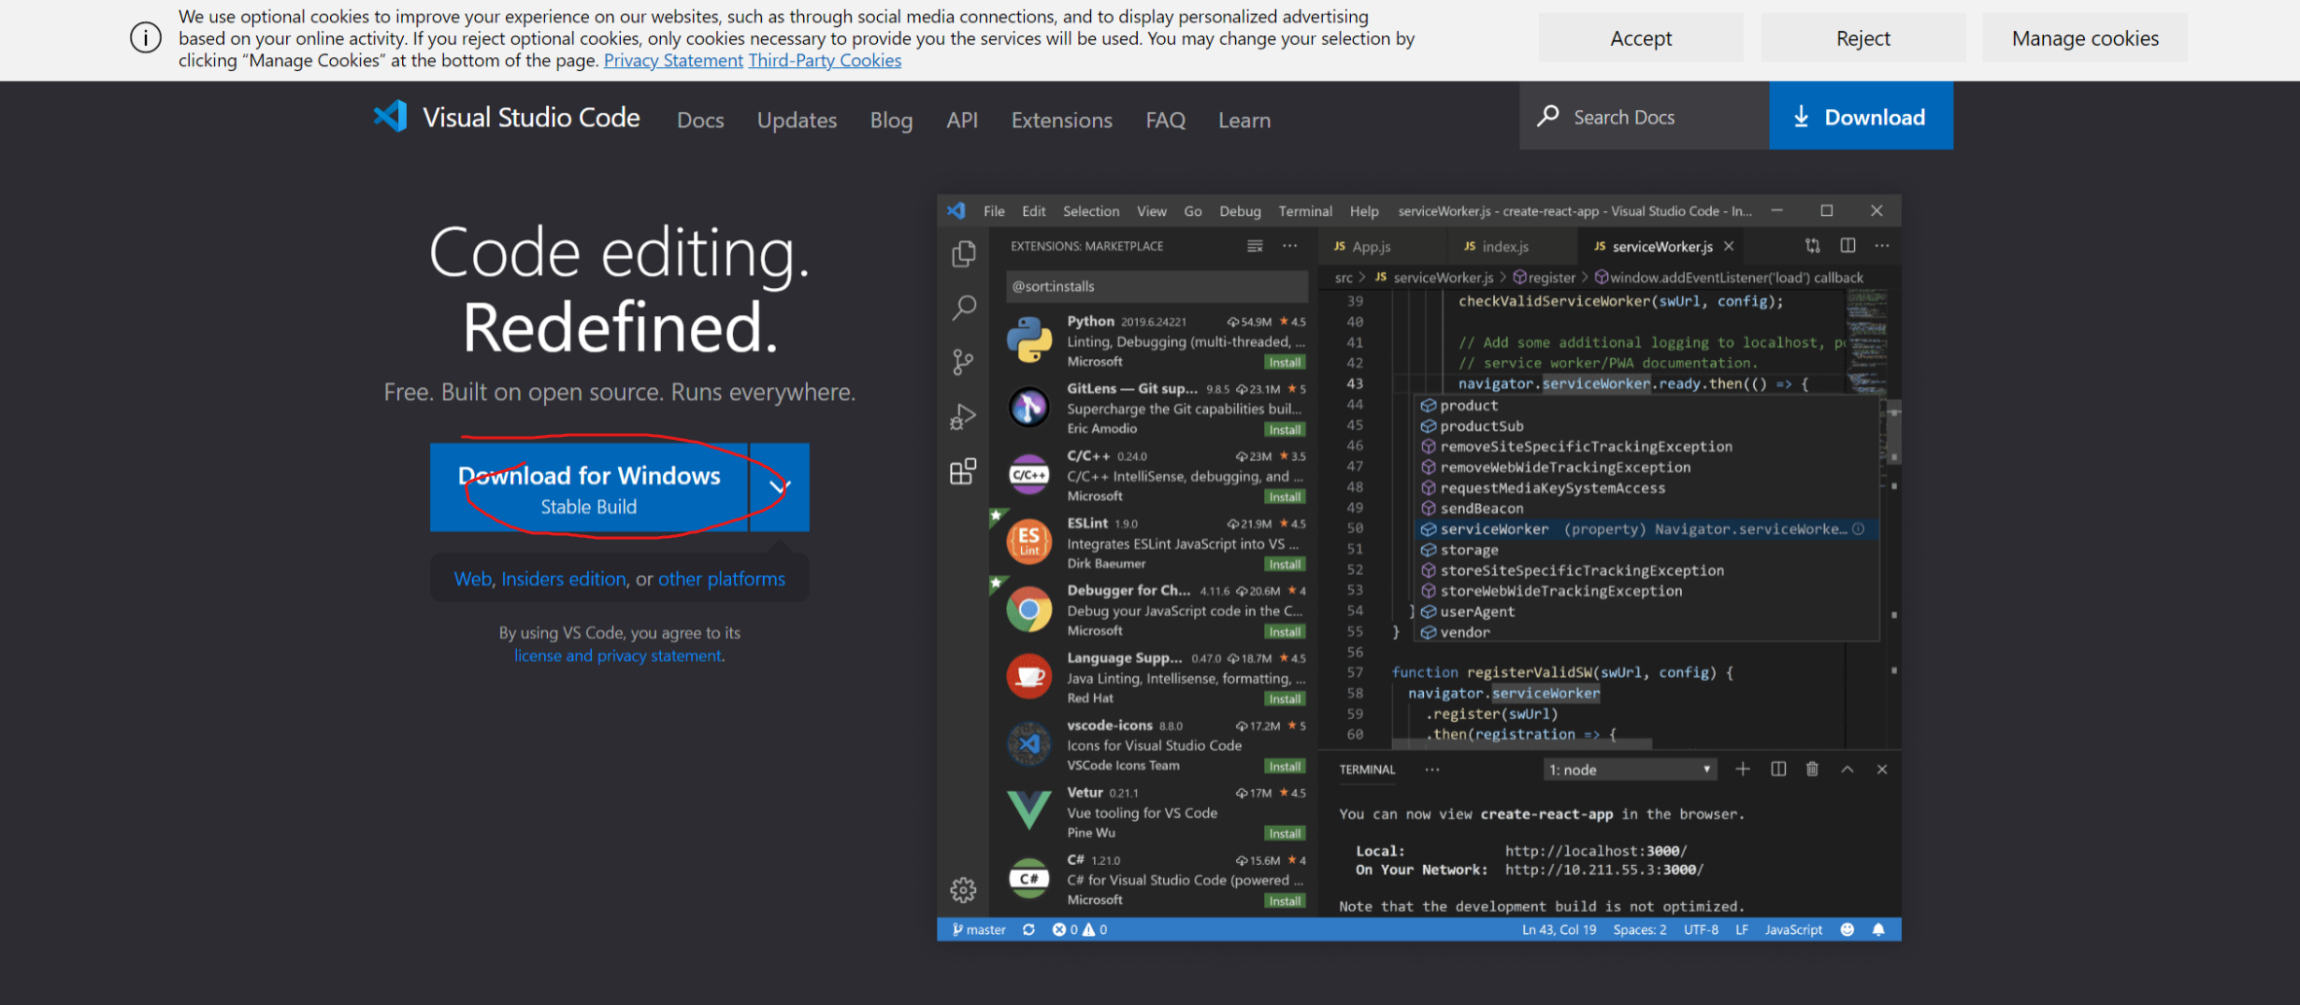Image resolution: width=2300 pixels, height=1005 pixels.
Task: Click Install button for Python extension
Action: [1285, 362]
